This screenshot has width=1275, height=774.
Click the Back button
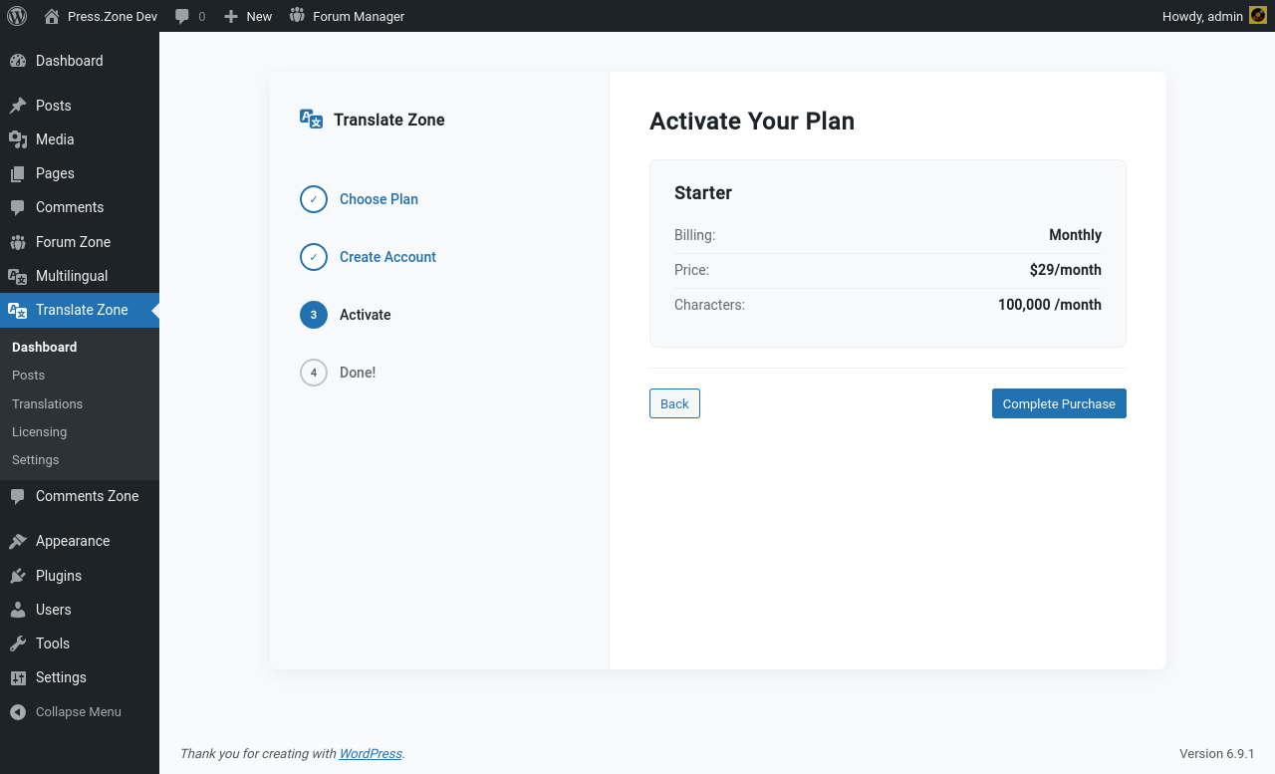coord(674,403)
